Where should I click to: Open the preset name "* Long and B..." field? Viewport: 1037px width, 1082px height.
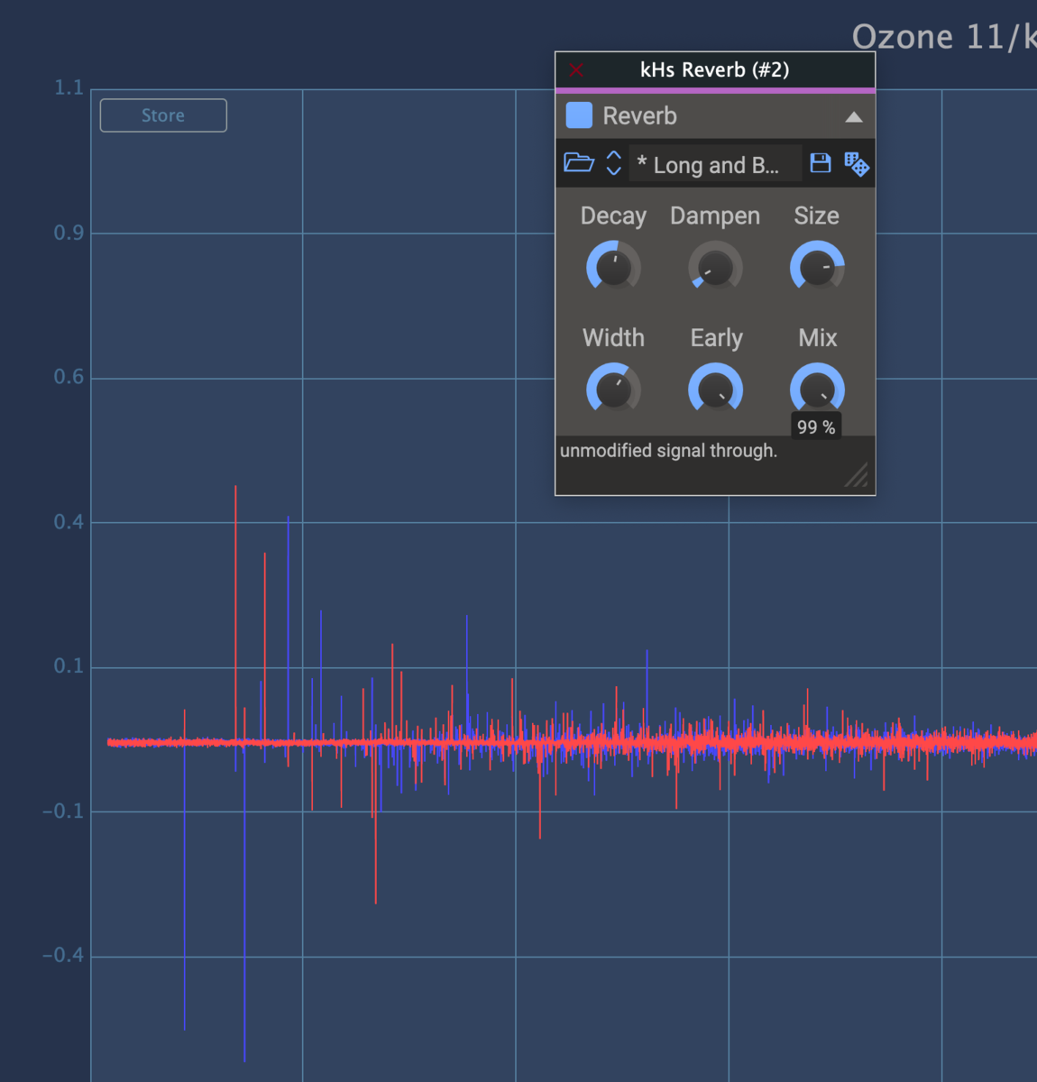(715, 164)
